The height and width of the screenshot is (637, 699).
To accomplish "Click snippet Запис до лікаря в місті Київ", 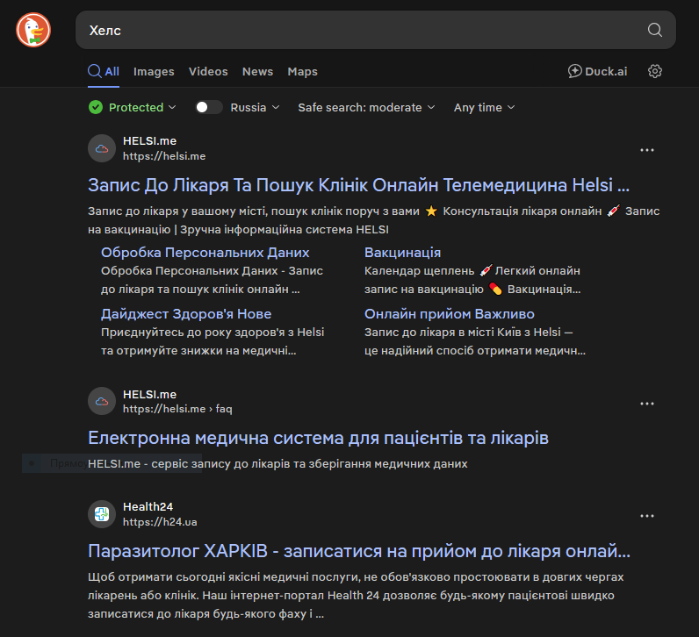I will click(x=475, y=341).
